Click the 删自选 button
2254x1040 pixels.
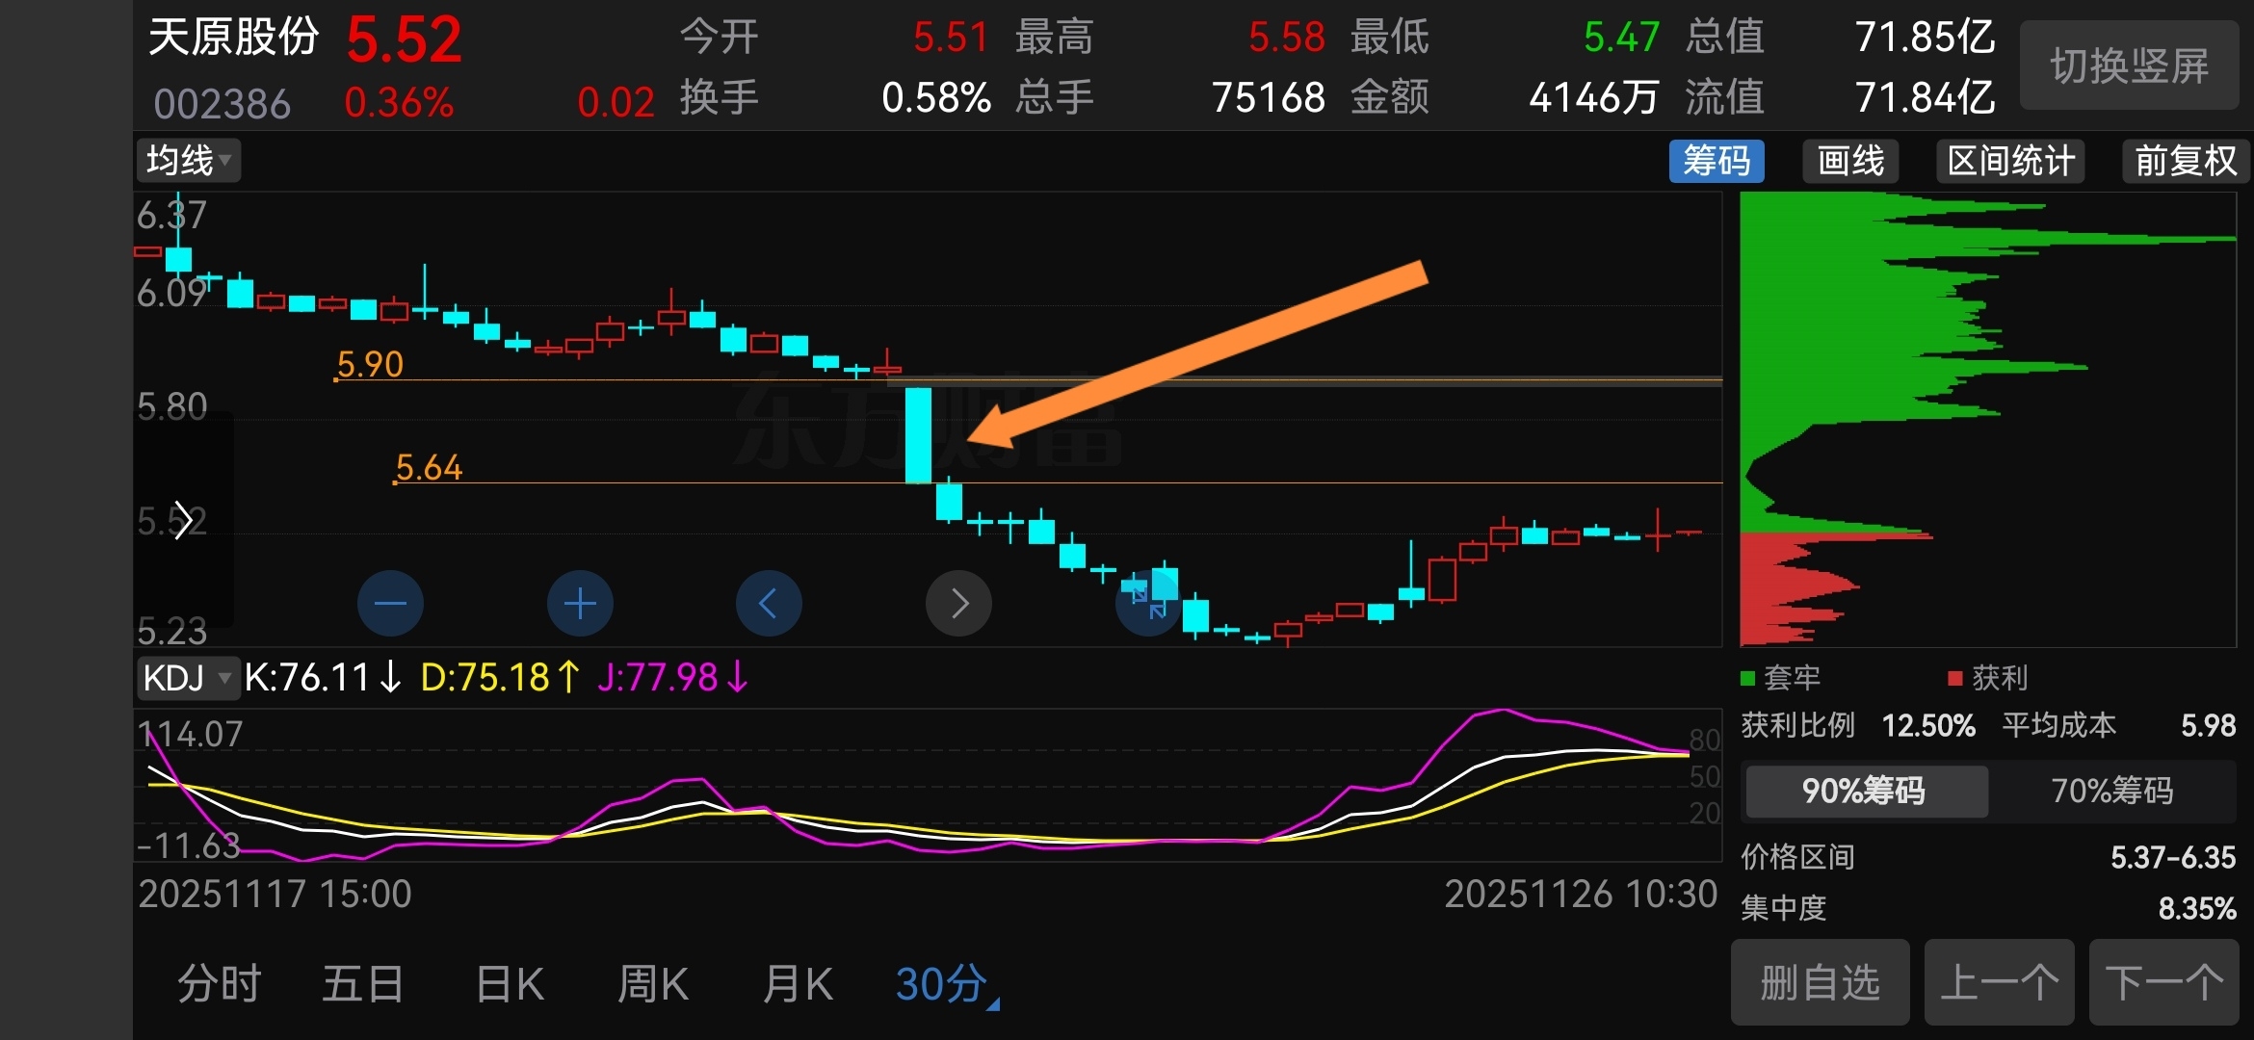(x=1820, y=983)
